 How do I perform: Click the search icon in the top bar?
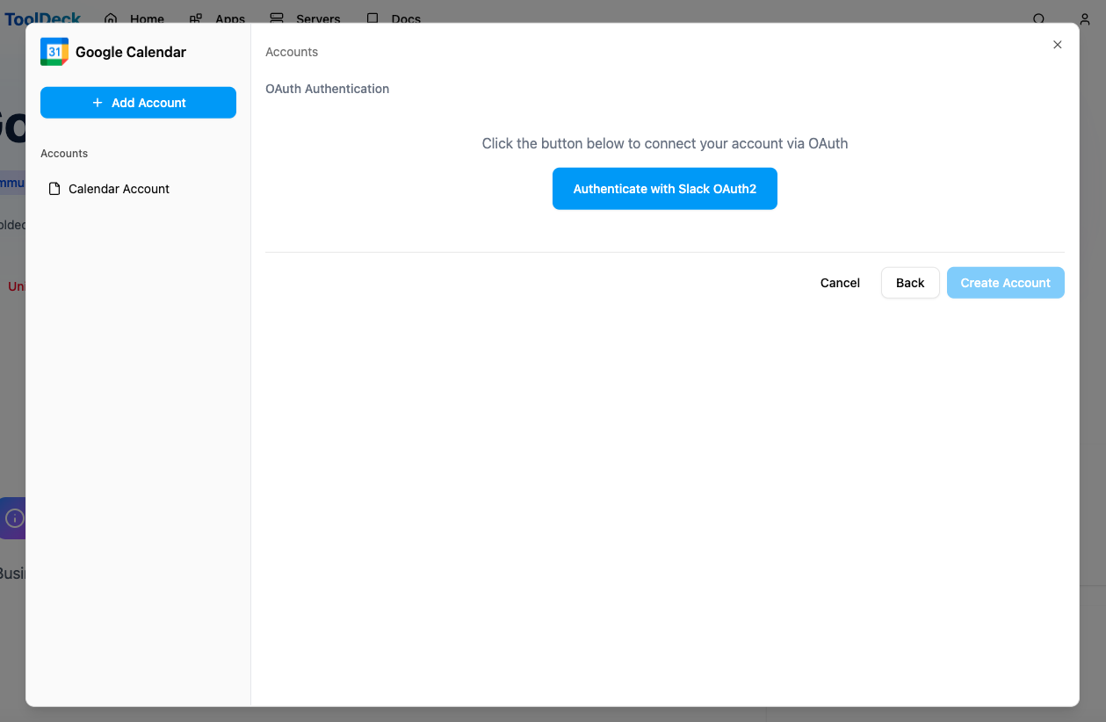click(x=1039, y=18)
